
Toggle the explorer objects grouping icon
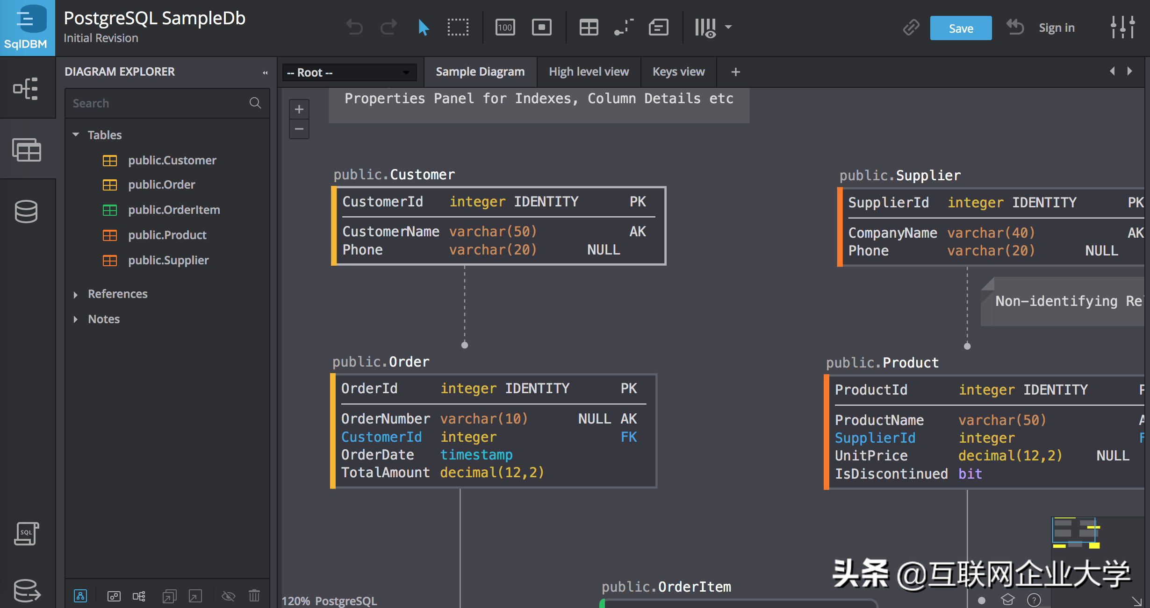click(x=114, y=596)
